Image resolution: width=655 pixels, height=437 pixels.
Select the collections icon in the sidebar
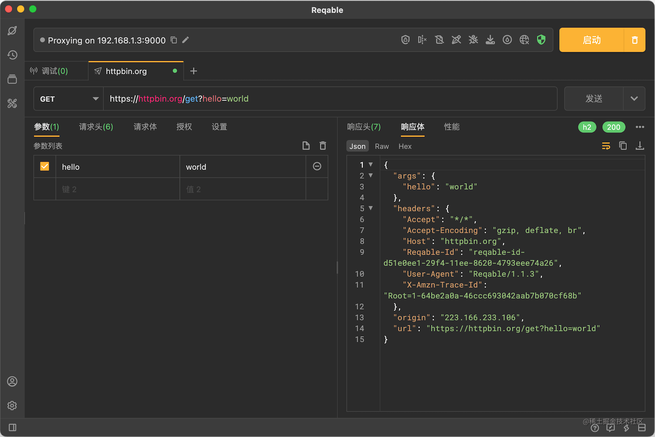(x=12, y=79)
